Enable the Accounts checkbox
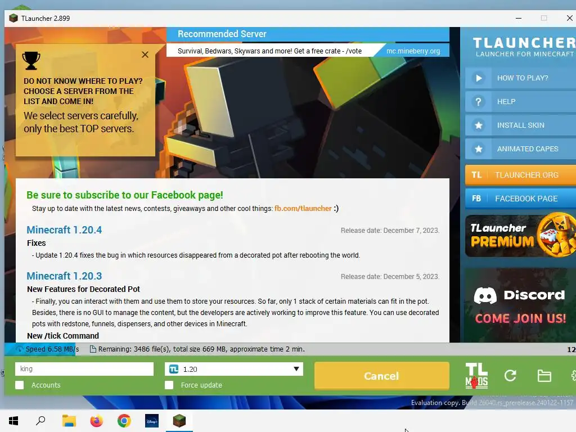Viewport: 576px width, 432px height. point(20,385)
